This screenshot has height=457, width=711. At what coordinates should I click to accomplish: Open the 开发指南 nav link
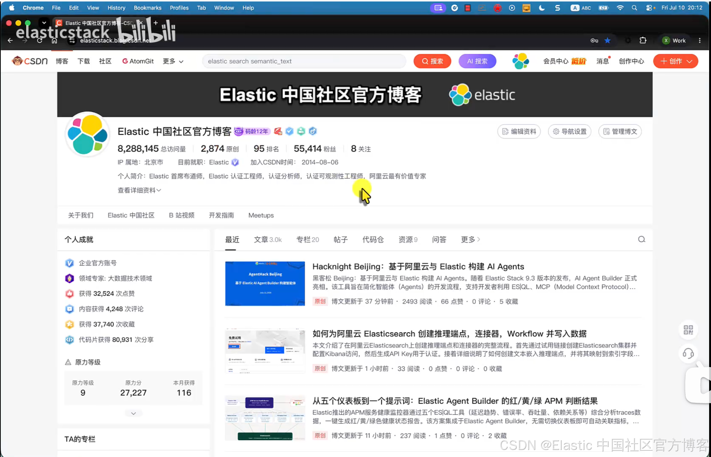tap(221, 215)
